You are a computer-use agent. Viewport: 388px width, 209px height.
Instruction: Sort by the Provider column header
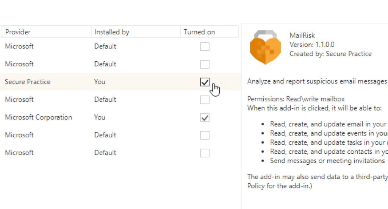18,32
